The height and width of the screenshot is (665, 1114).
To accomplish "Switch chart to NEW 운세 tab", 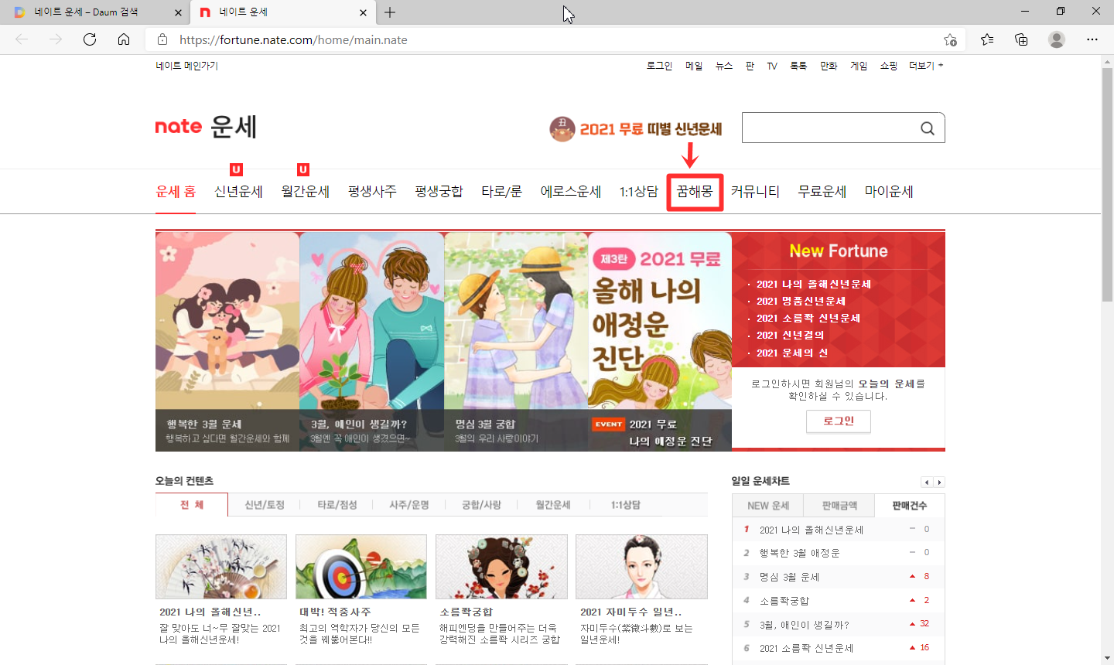I will pos(768,506).
